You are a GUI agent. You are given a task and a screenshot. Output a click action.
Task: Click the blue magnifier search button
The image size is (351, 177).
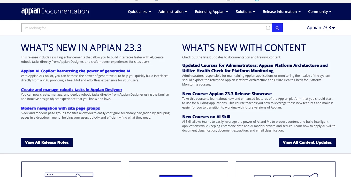pyautogui.click(x=277, y=28)
